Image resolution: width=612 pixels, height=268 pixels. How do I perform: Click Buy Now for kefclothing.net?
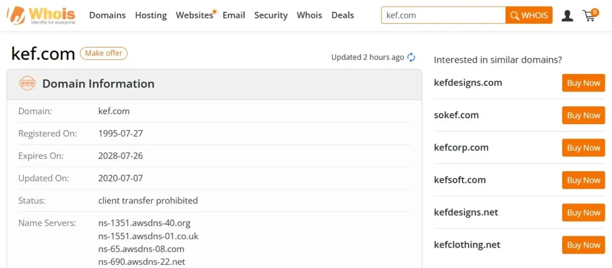tap(583, 245)
